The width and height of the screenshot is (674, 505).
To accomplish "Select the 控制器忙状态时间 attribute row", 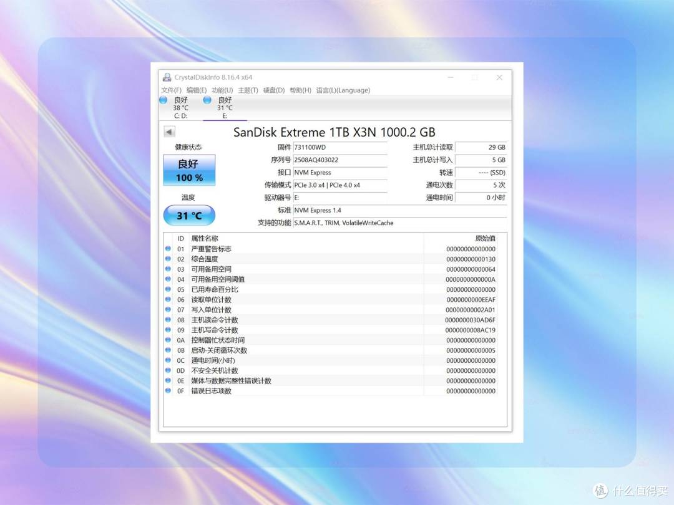I will (331, 340).
